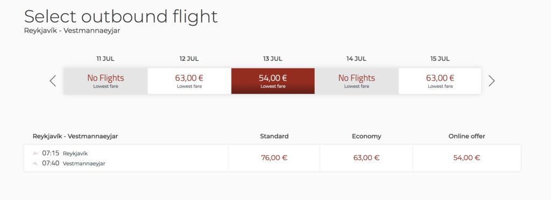The height and width of the screenshot is (200, 551).
Task: Show earlier dates with left chevron
Action: click(x=53, y=81)
